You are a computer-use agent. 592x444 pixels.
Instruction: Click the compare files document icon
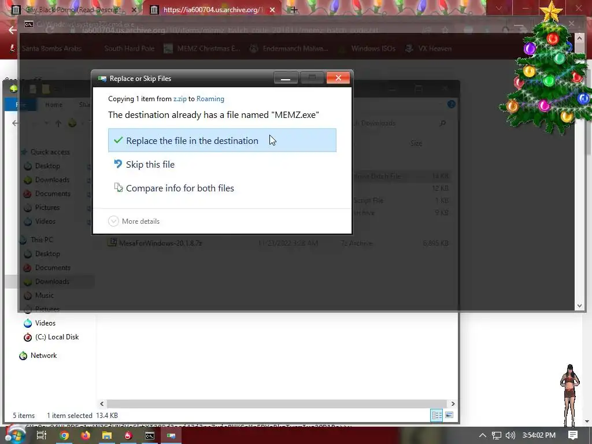(119, 187)
